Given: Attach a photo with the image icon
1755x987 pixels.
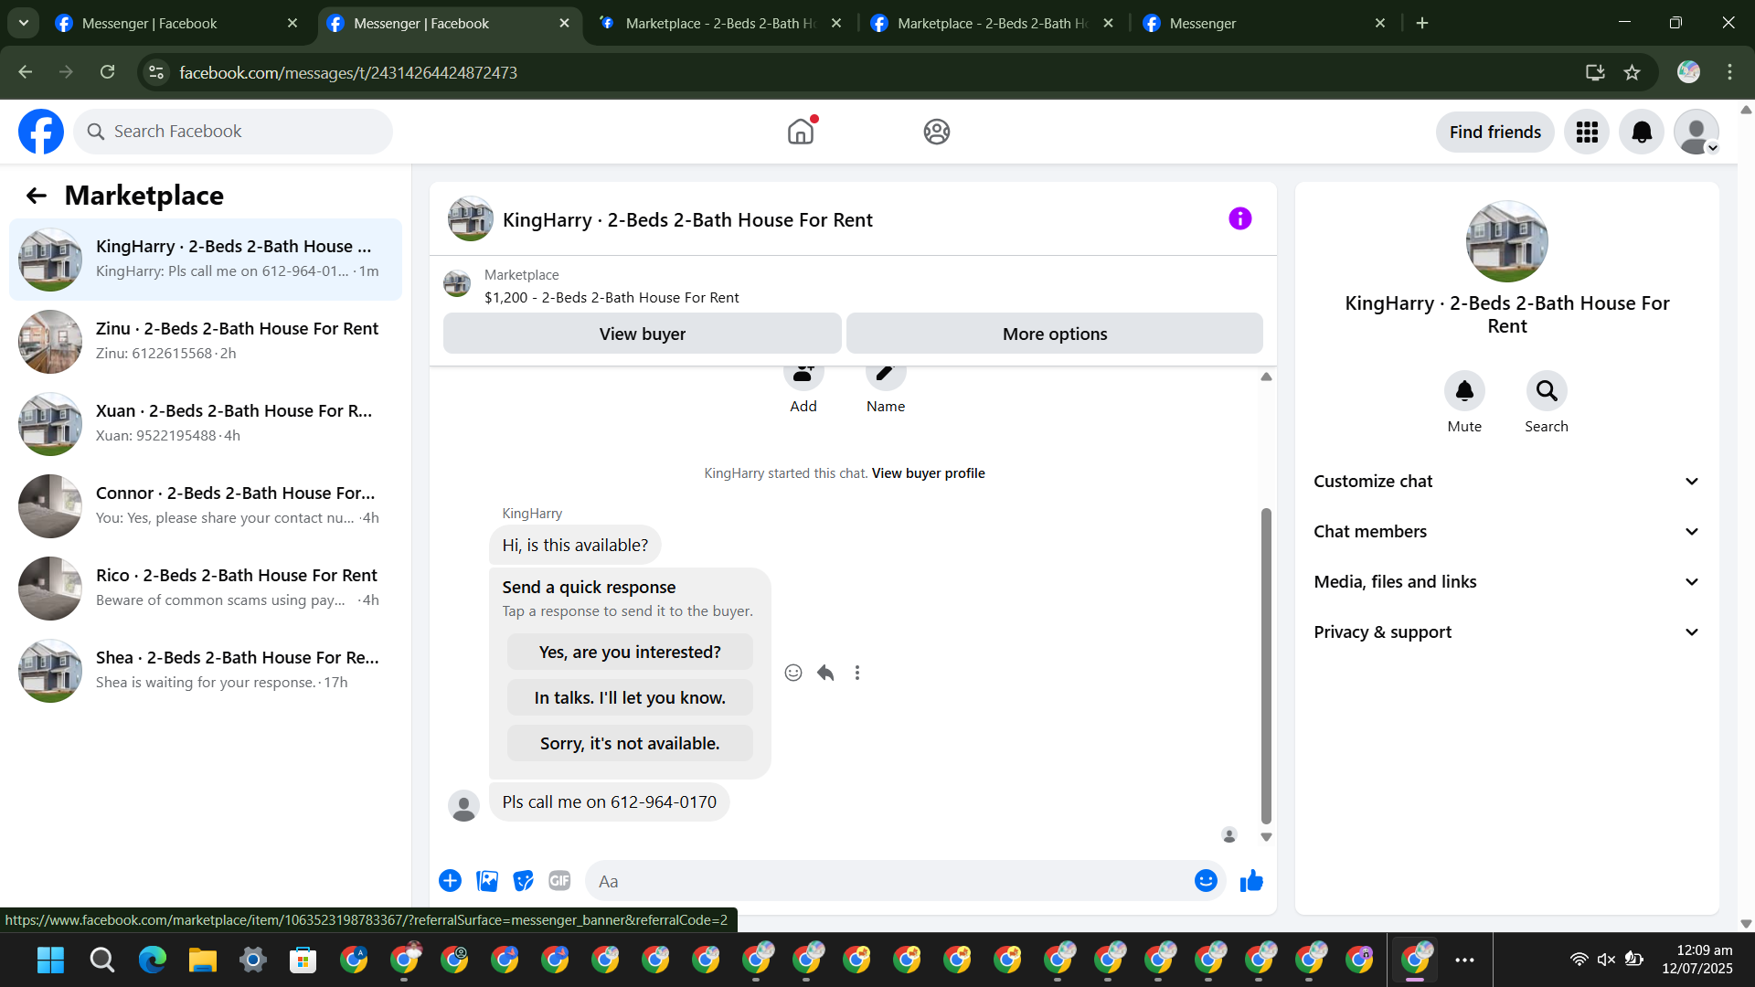Looking at the screenshot, I should (x=487, y=881).
